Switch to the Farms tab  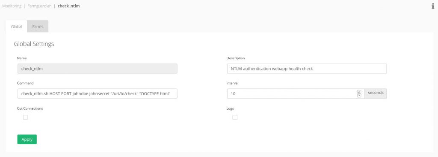[x=38, y=27]
